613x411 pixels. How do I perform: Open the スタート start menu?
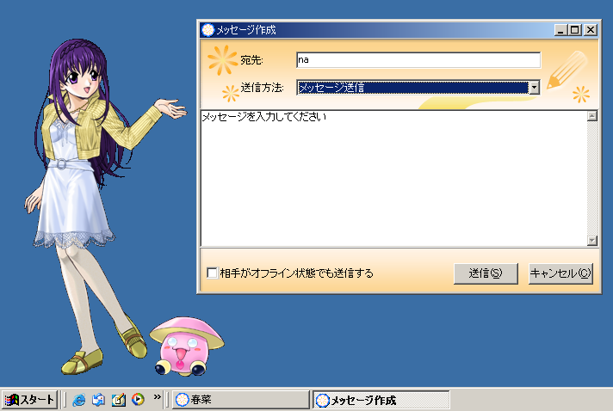[x=29, y=400]
